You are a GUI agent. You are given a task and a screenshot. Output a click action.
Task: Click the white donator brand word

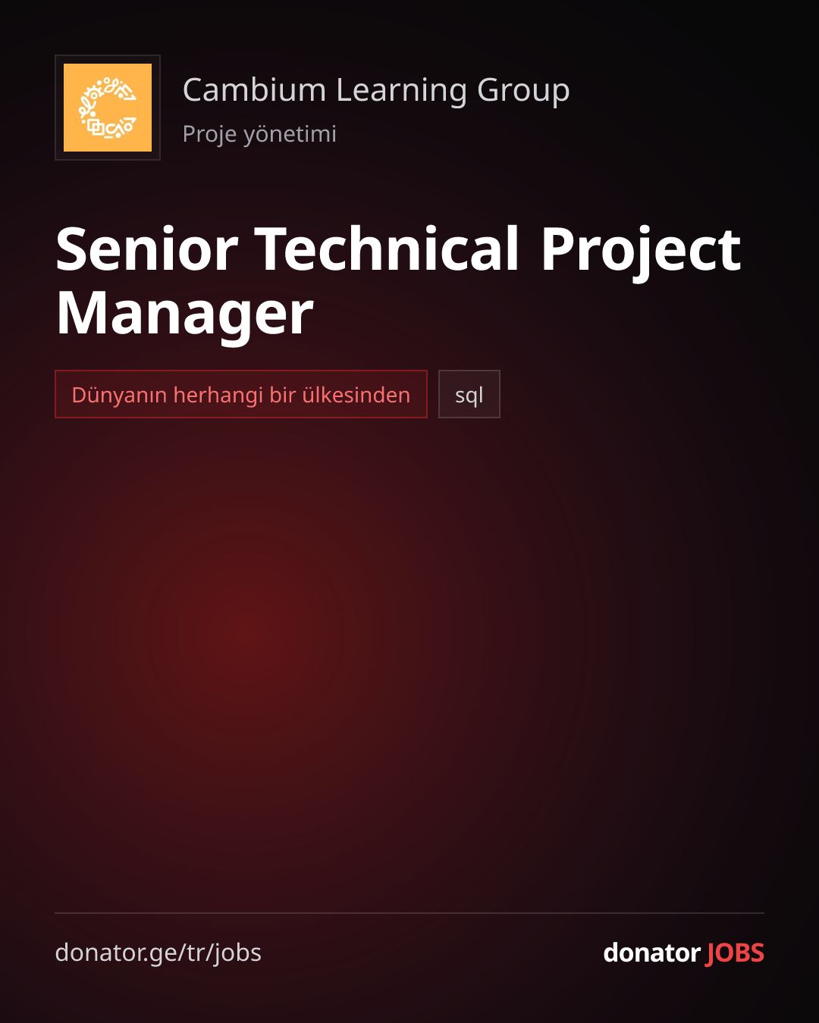[652, 953]
